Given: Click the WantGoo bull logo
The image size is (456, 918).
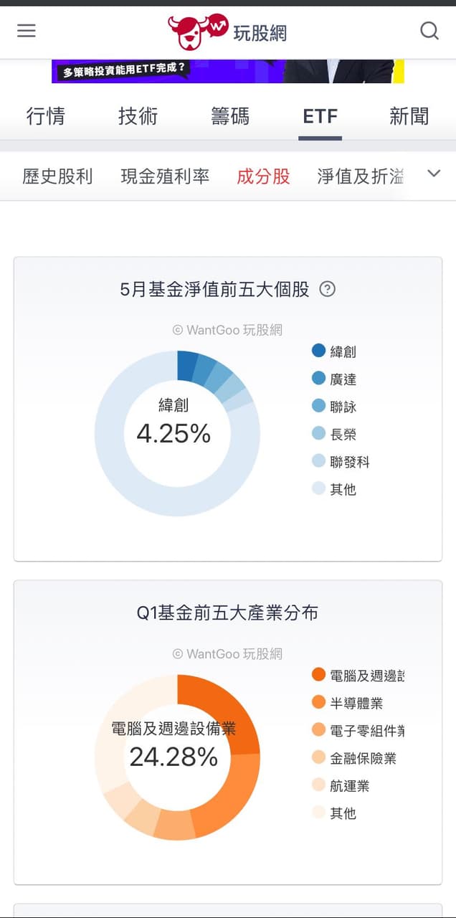Looking at the screenshot, I should click(195, 30).
